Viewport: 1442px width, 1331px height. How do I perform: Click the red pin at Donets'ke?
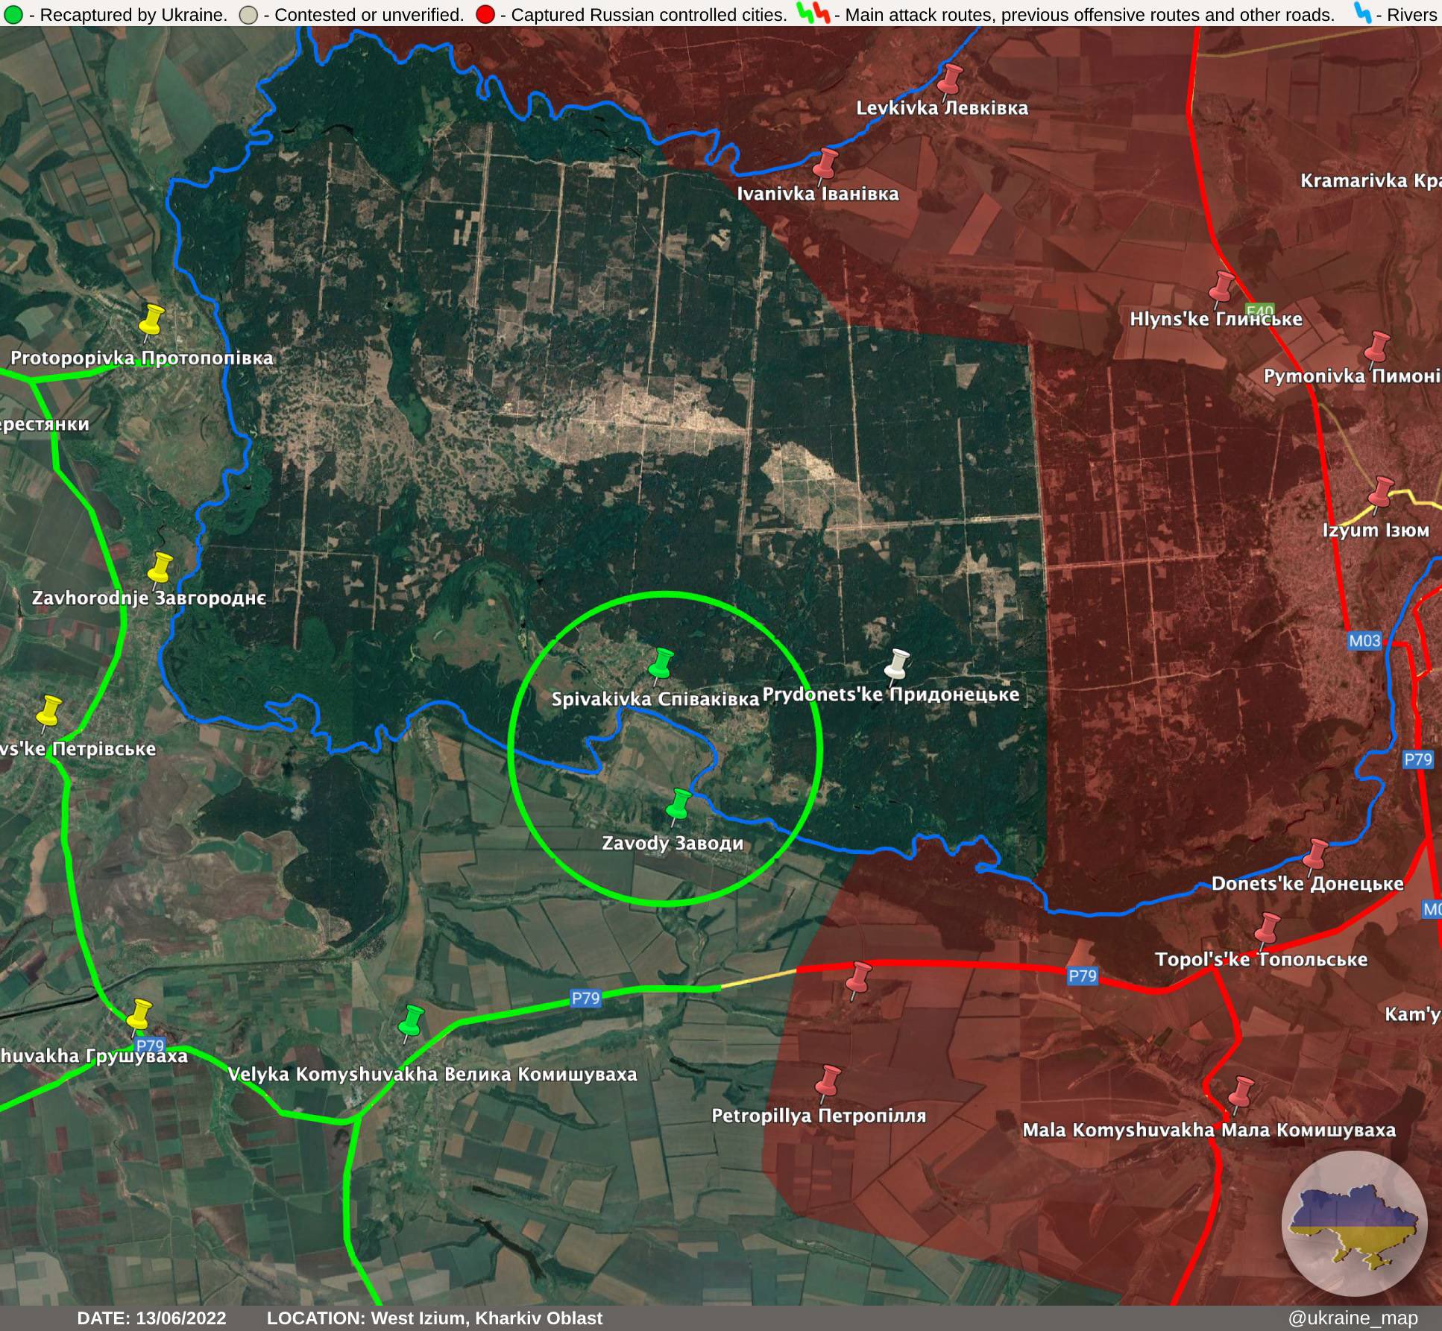1317,853
